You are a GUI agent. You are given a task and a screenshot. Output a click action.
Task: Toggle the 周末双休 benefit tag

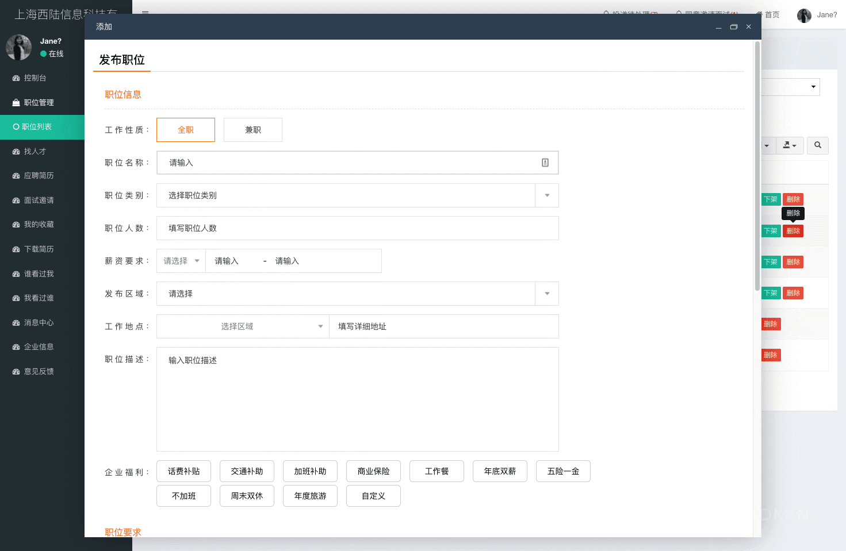pyautogui.click(x=247, y=496)
